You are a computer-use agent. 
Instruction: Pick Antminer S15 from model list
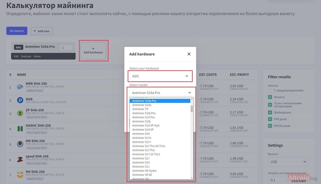(160, 163)
